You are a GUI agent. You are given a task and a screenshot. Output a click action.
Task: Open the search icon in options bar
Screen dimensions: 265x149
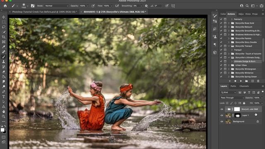pos(247,6)
